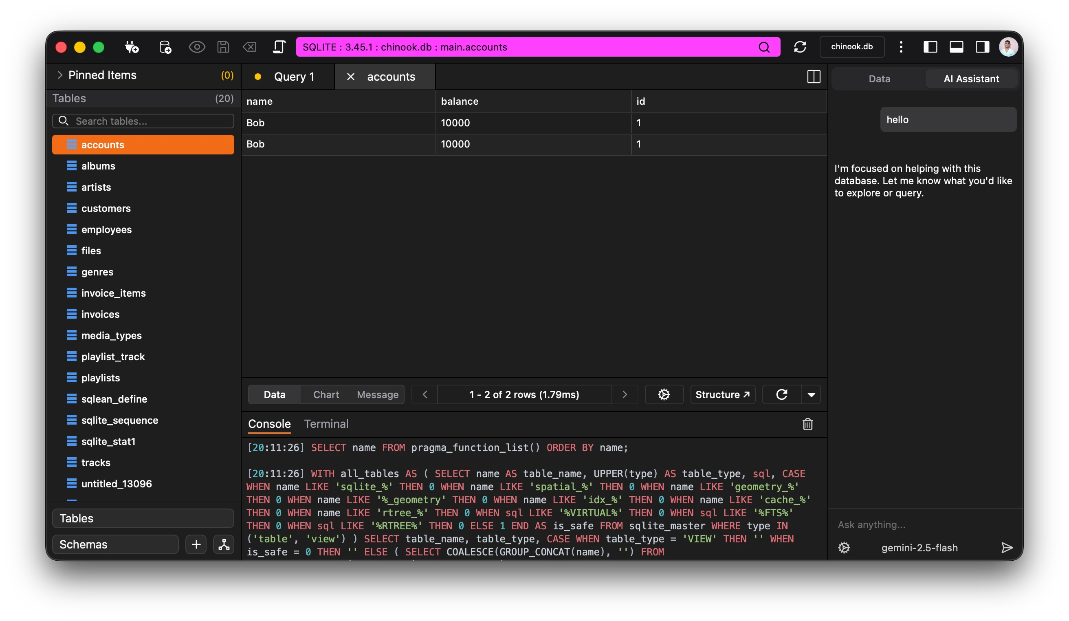Open the playlist_track table
1069x621 pixels.
tap(143, 357)
